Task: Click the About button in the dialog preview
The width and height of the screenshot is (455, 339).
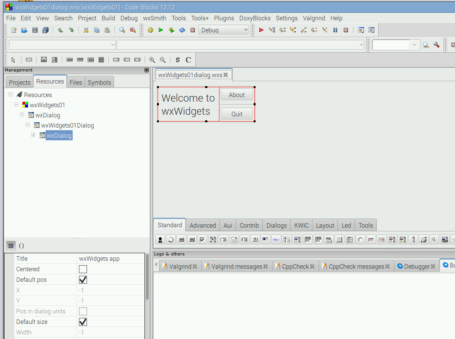Action: pos(237,95)
